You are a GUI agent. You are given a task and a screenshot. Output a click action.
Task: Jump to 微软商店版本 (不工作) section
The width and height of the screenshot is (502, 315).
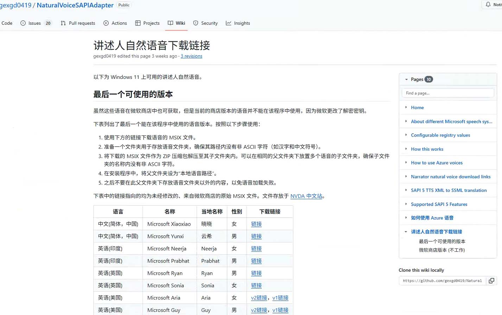tap(441, 250)
